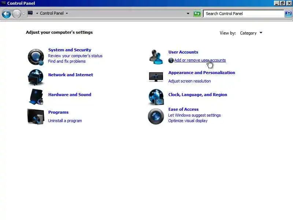Viewport: 293px width, 220px height.
Task: Click the User Accounts people icon
Action: (x=156, y=57)
